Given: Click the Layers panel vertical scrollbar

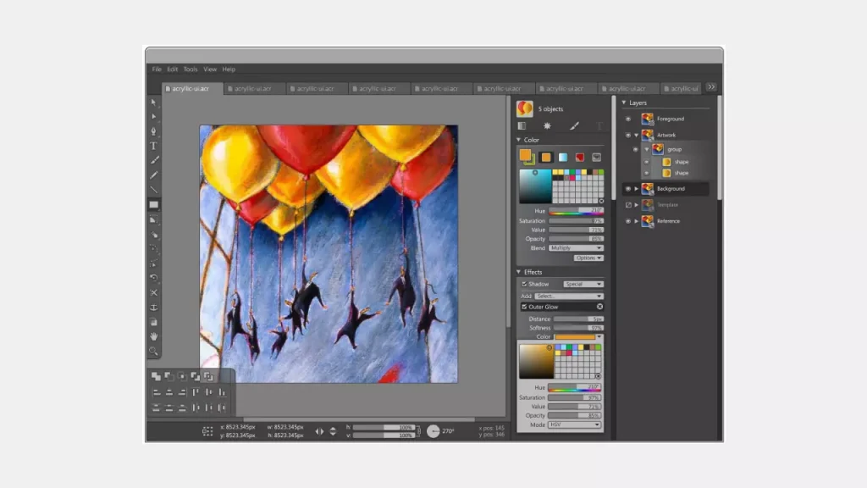Looking at the screenshot, I should coord(720,148).
